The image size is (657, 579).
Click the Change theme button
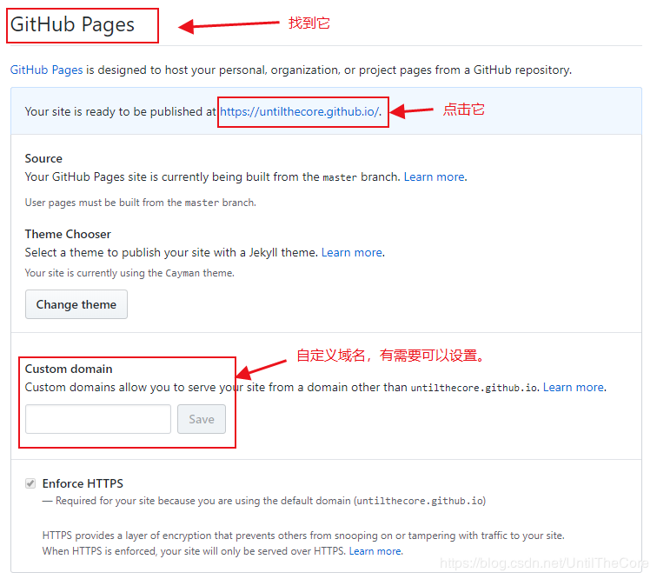(76, 304)
